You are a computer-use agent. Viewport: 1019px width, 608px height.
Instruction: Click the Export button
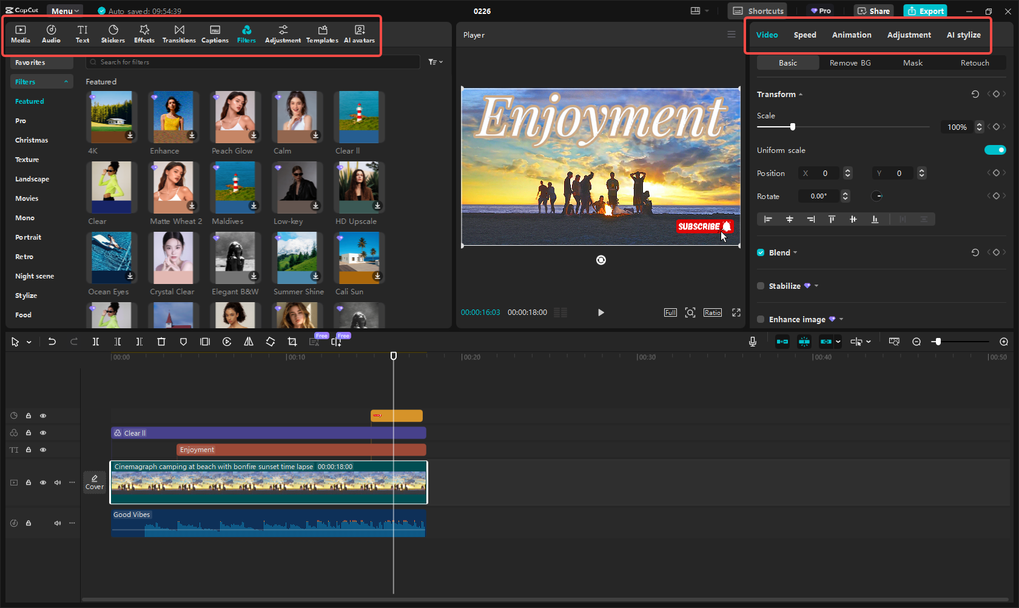926,11
